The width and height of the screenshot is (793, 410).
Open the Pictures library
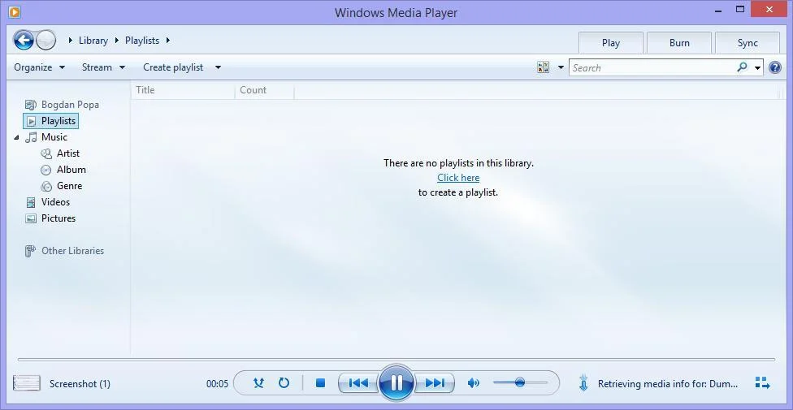[x=58, y=218]
